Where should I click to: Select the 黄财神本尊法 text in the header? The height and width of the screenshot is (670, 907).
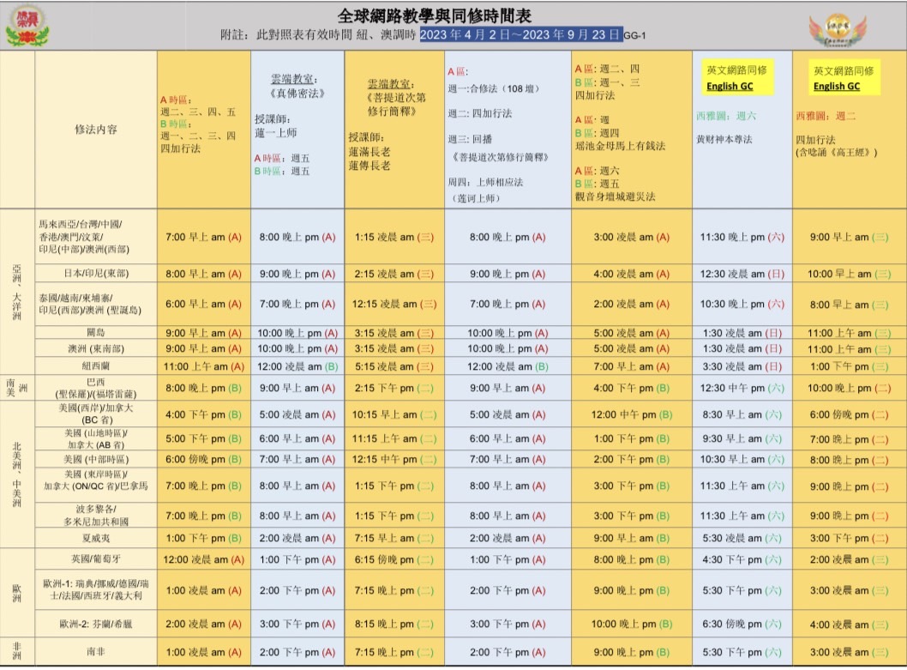point(726,139)
